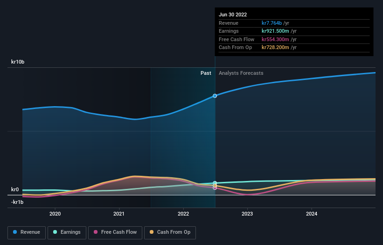The image size is (383, 245).
Task: Click the kr10b y-axis label
Action: click(18, 62)
